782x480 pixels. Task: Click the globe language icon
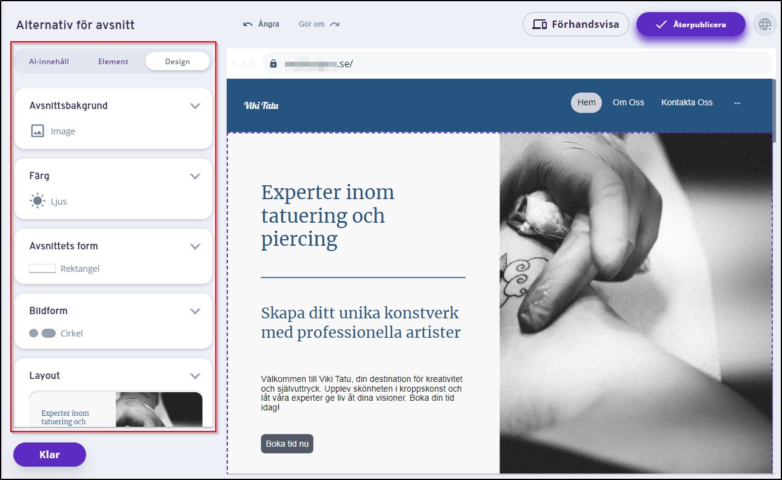765,24
